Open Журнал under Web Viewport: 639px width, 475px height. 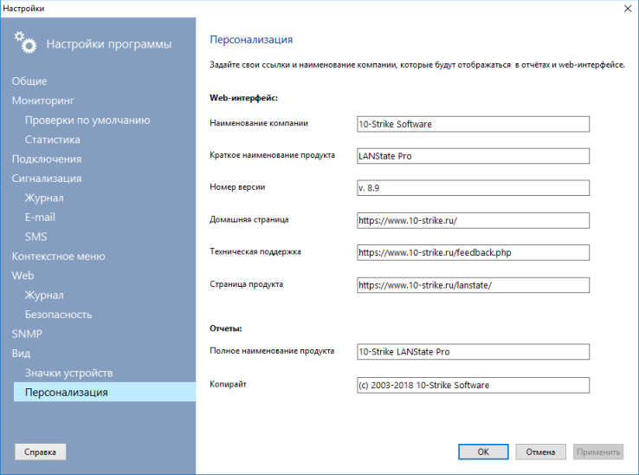click(44, 295)
